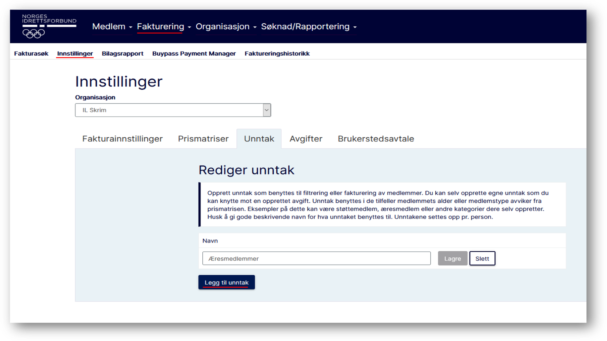Image resolution: width=607 pixels, height=341 pixels.
Task: Click the Norges Idrettsforbund logo
Action: pos(49,26)
